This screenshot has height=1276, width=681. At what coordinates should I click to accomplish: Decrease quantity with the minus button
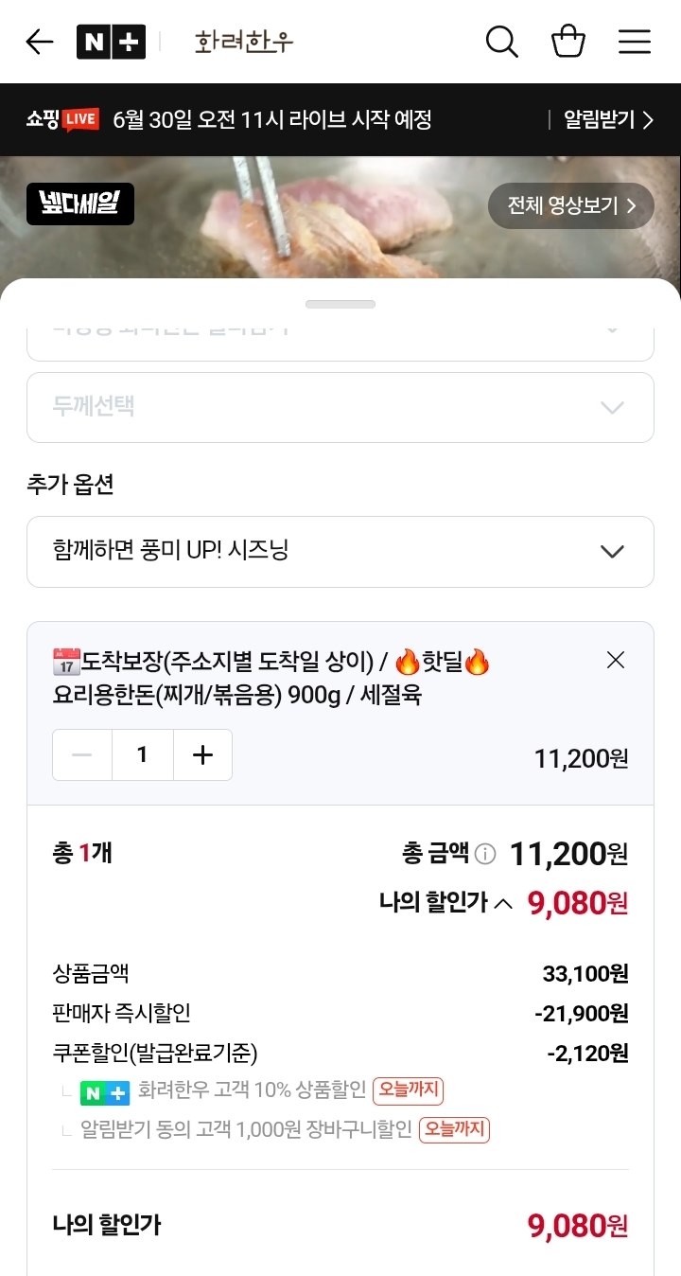click(82, 754)
